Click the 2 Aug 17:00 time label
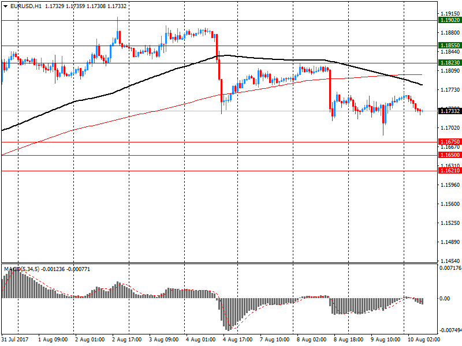The height and width of the screenshot is (346, 462). (x=126, y=340)
